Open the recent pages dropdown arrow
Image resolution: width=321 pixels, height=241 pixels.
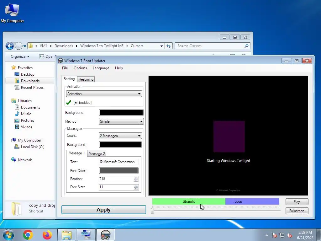[25, 46]
